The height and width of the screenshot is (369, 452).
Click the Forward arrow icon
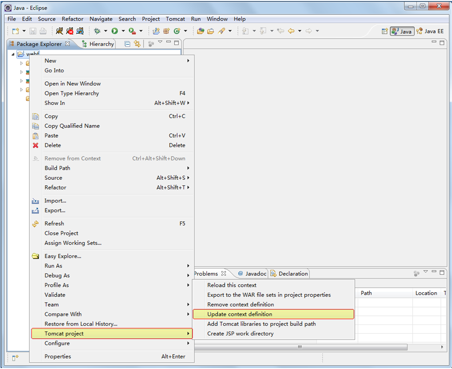pos(309,31)
